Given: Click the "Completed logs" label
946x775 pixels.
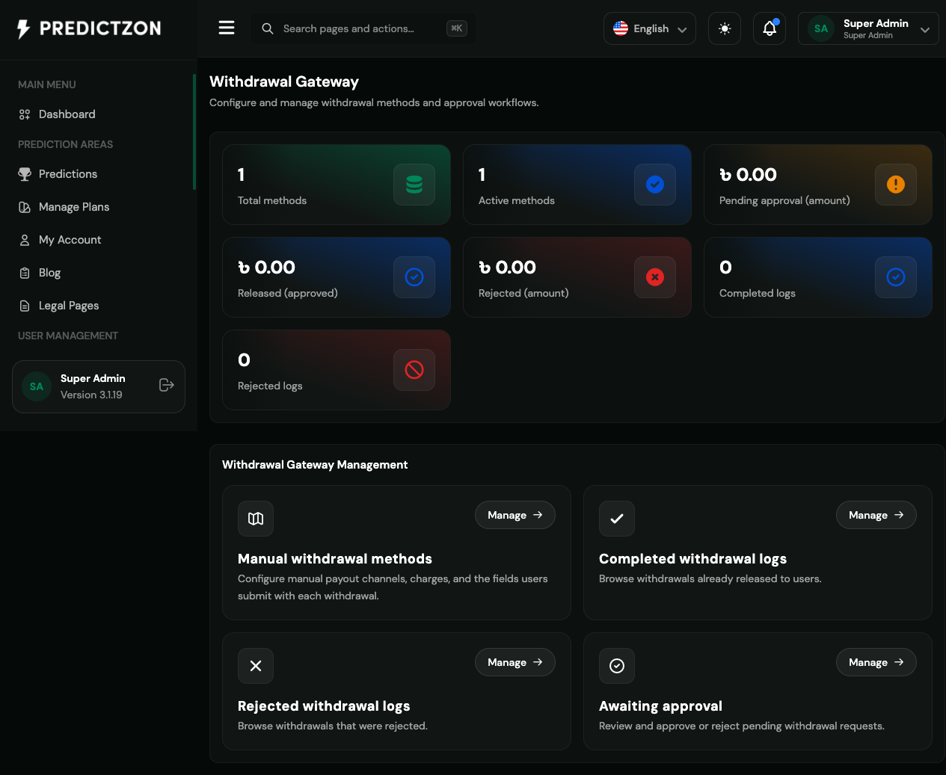Looking at the screenshot, I should (758, 293).
